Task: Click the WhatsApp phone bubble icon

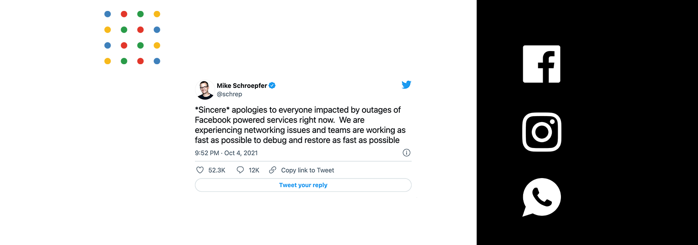Action: tap(541, 197)
